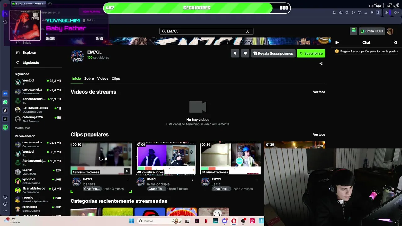Toggle the follow heart button for EM7CL
This screenshot has height=226, width=402.
coord(245,53)
